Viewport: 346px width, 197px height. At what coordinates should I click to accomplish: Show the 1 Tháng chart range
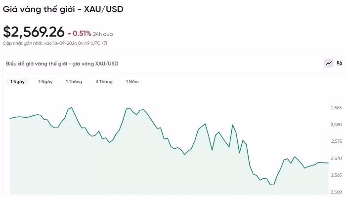(x=74, y=82)
